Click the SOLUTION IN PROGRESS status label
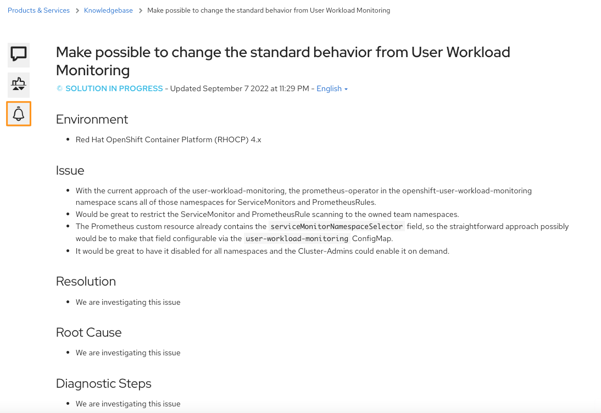 click(x=114, y=88)
